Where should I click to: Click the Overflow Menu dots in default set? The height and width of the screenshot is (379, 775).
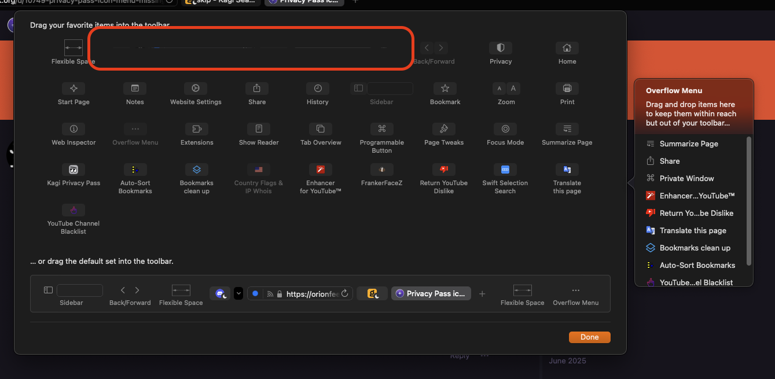point(575,290)
